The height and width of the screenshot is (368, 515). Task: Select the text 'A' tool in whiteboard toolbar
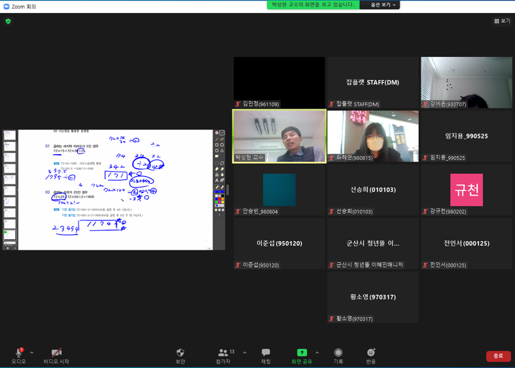(217, 180)
